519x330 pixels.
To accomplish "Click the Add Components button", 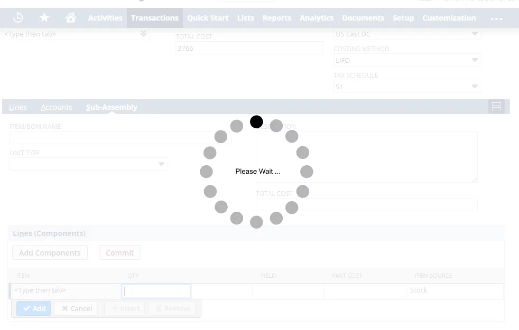I will (x=50, y=252).
